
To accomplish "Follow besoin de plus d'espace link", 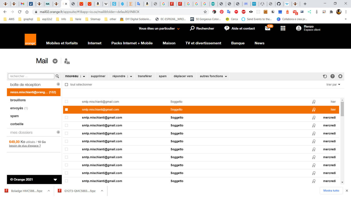I will 25,146.
